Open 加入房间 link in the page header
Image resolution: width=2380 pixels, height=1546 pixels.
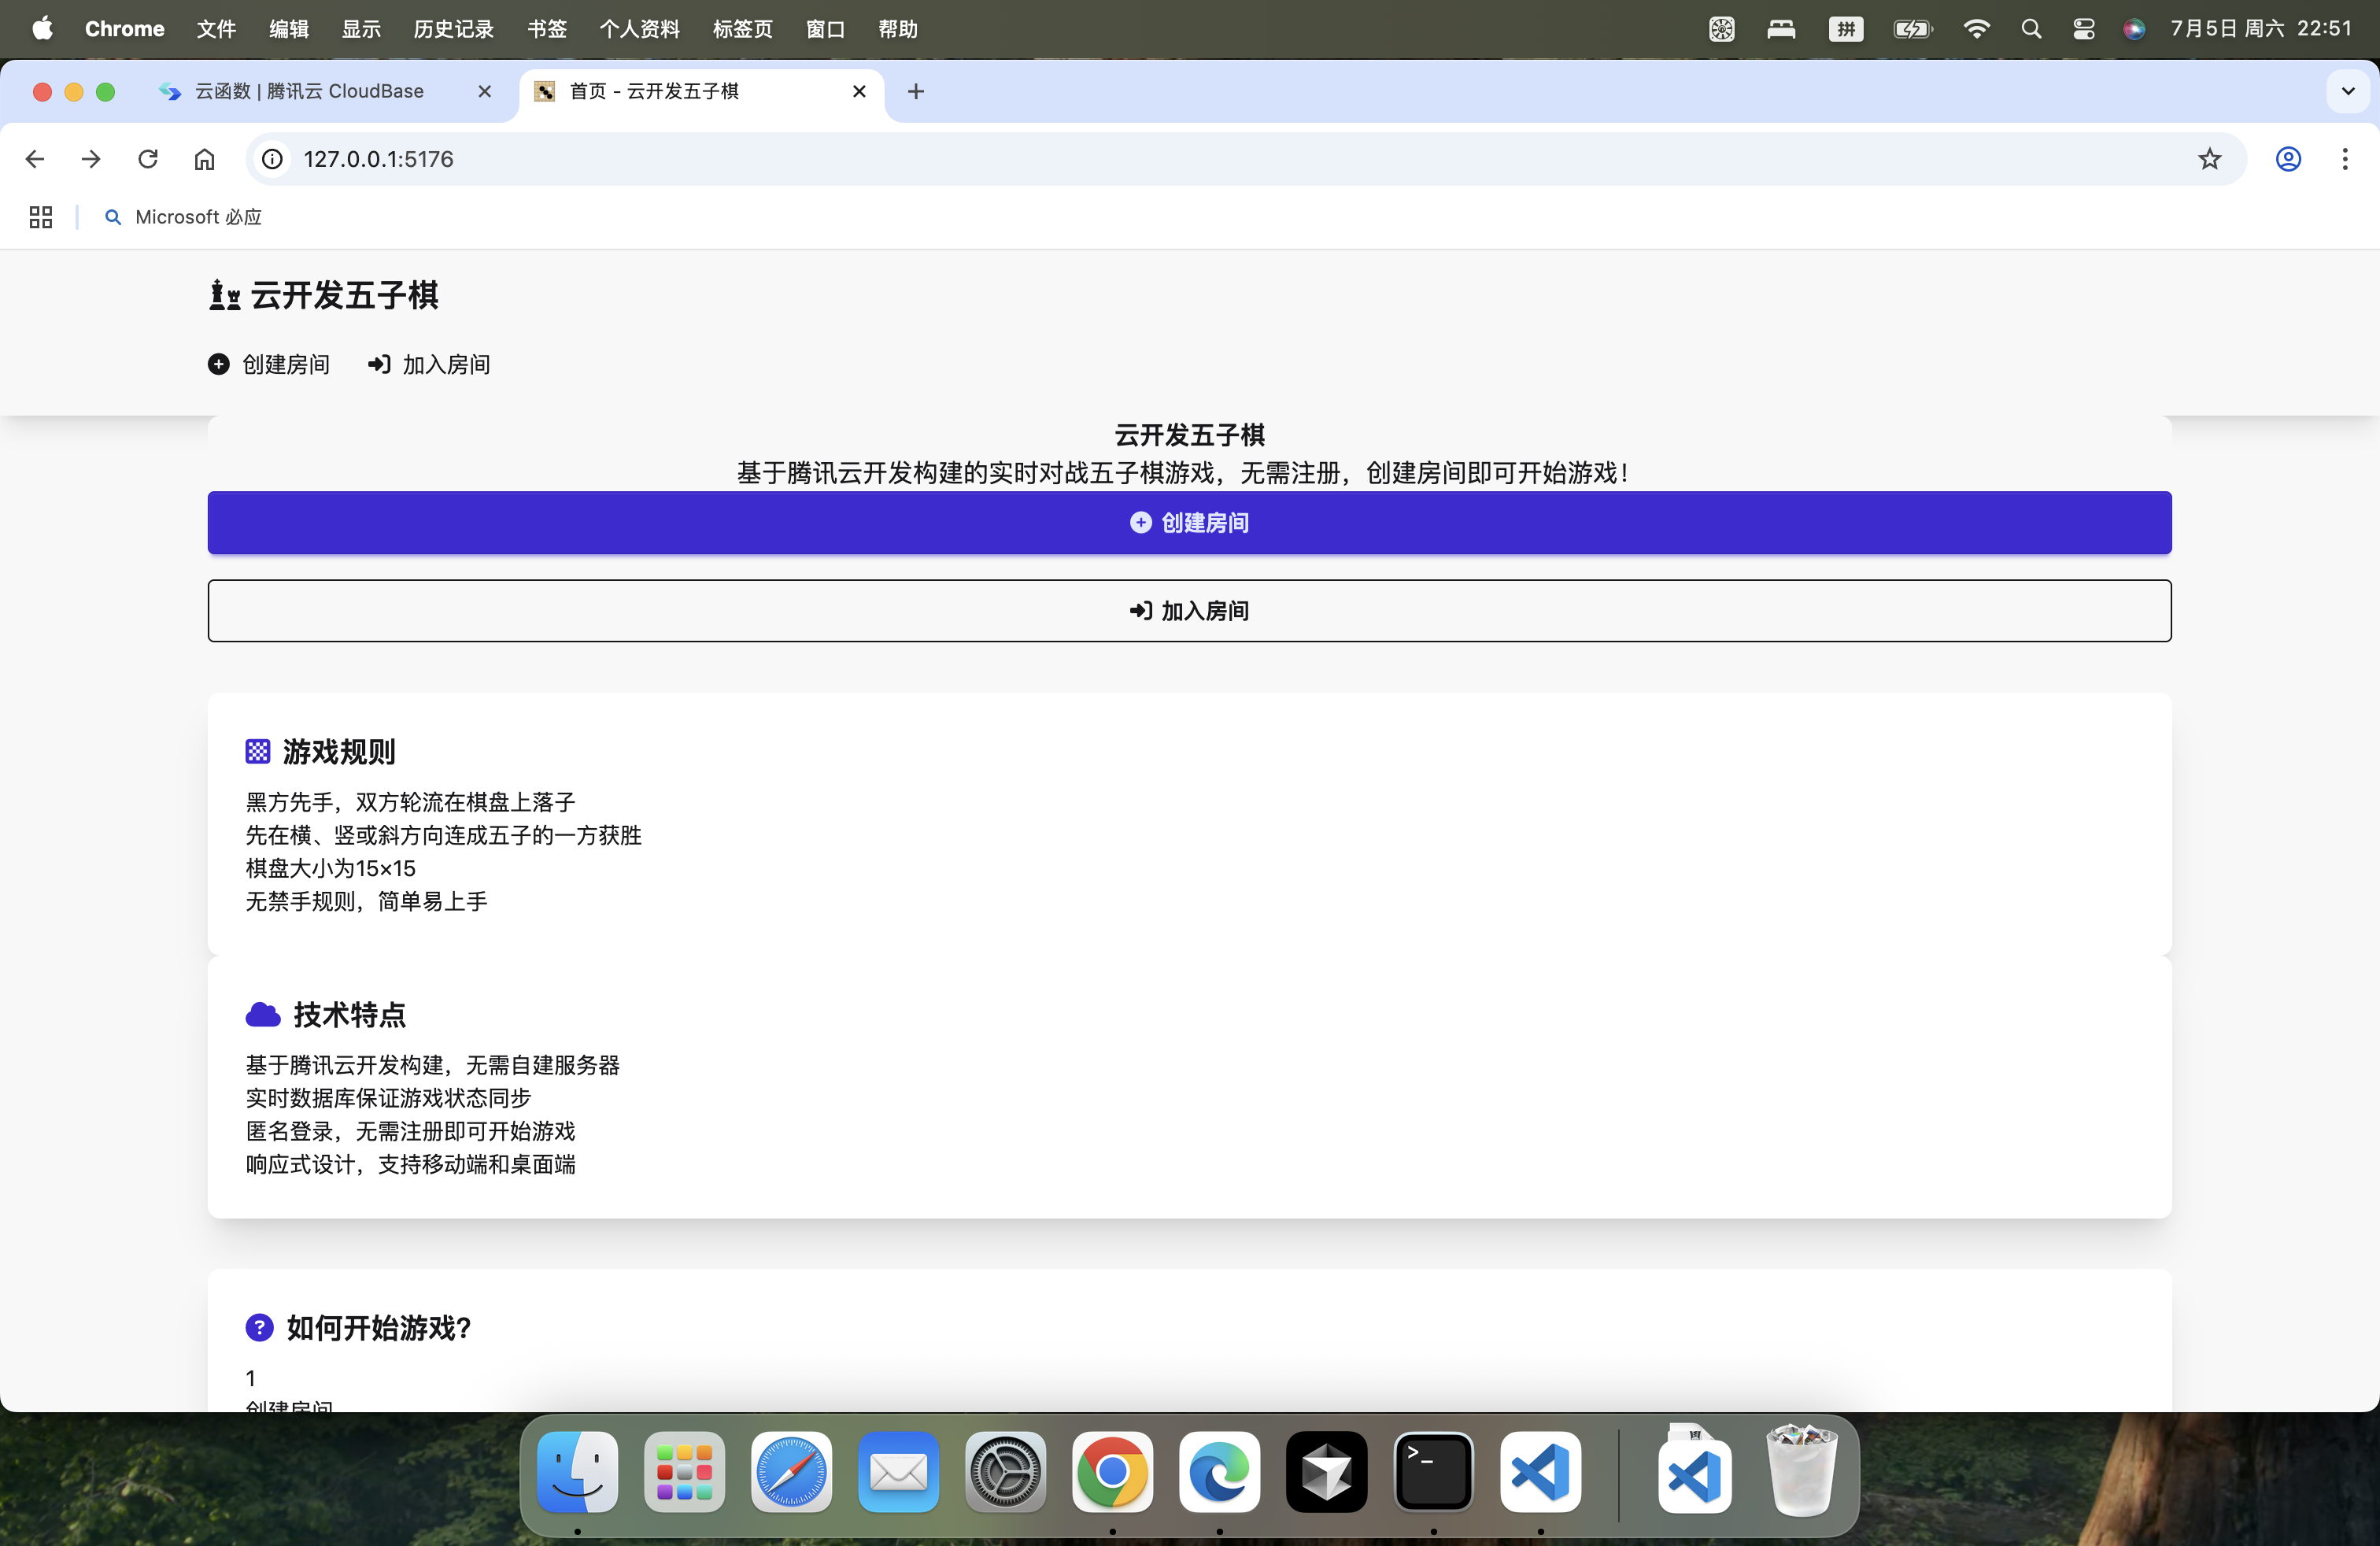point(429,364)
